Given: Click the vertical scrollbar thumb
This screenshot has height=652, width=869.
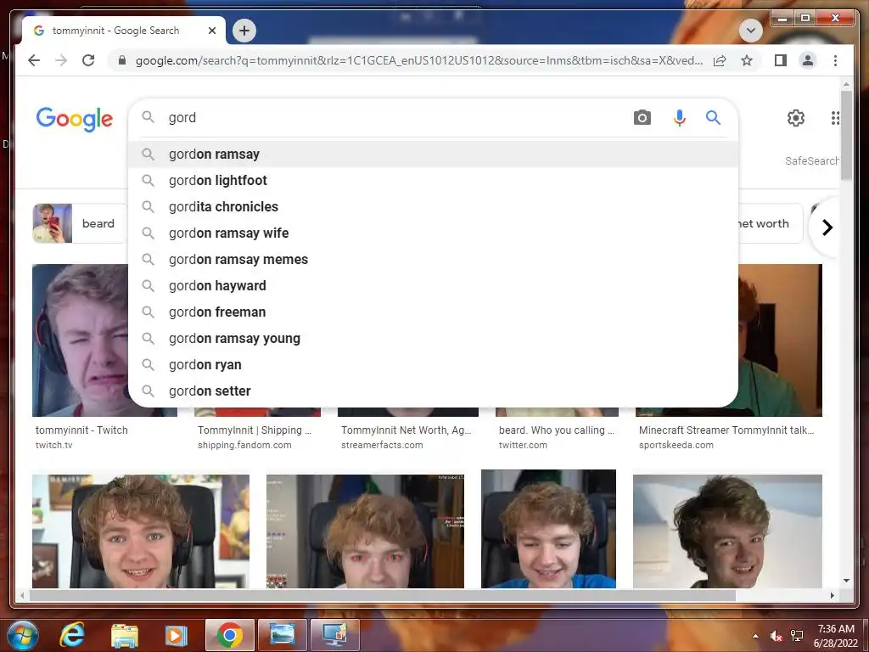Looking at the screenshot, I should click(x=846, y=135).
